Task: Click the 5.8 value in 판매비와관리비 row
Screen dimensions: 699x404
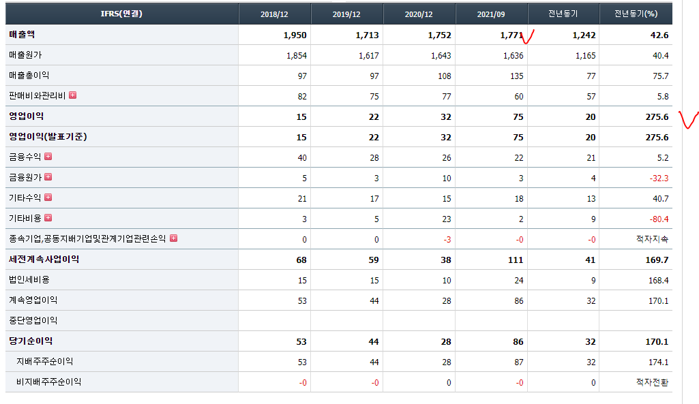Action: pyautogui.click(x=663, y=97)
